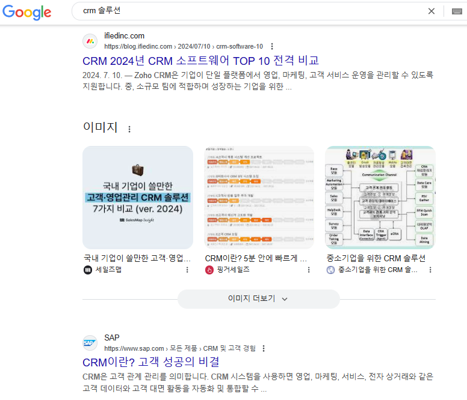The image size is (467, 400).
Task: Open more options for the 세일즈맵 image
Action: 187,270
